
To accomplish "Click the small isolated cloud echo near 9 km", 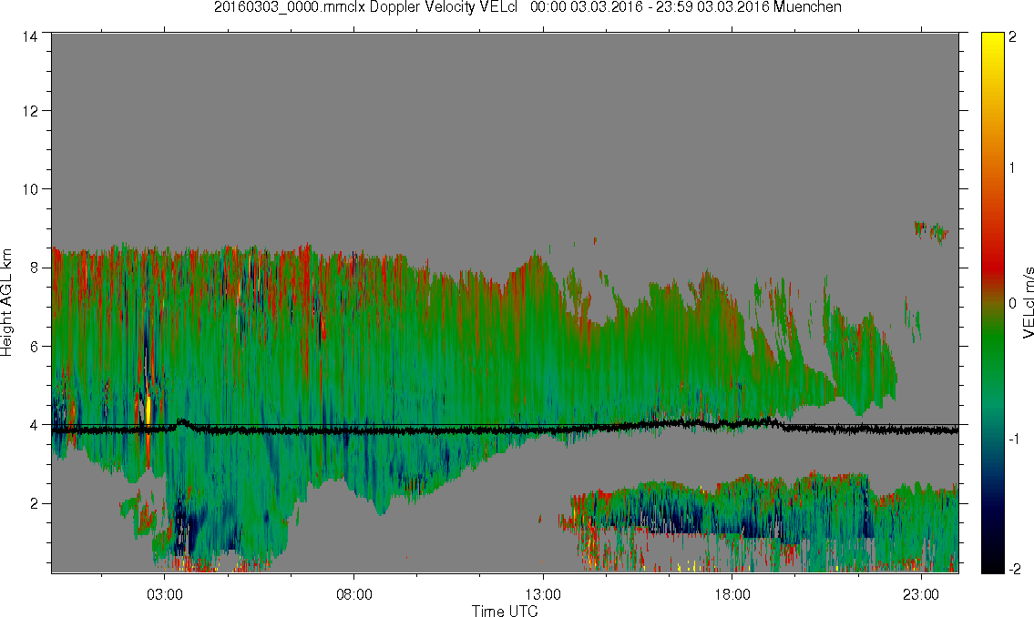I will (931, 232).
